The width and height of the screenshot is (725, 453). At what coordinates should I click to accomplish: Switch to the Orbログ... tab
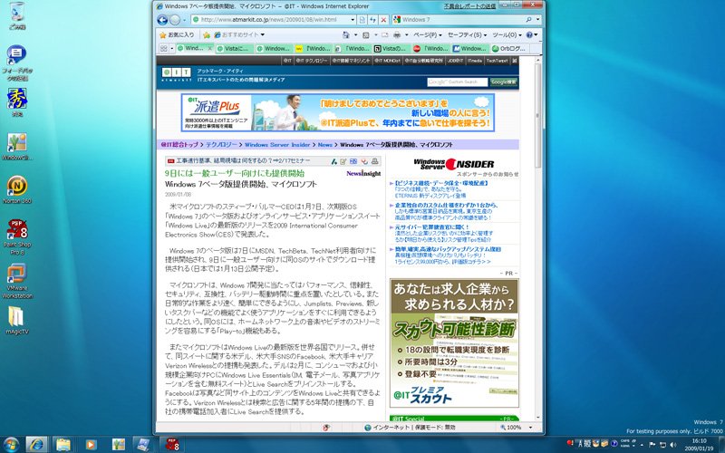[509, 48]
